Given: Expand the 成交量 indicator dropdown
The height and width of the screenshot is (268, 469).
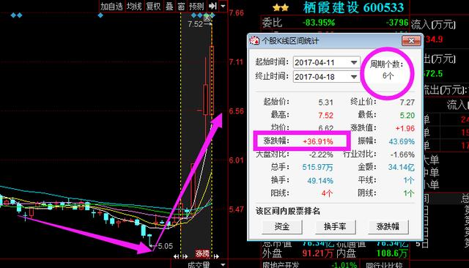Looking at the screenshot, I should 223,265.
